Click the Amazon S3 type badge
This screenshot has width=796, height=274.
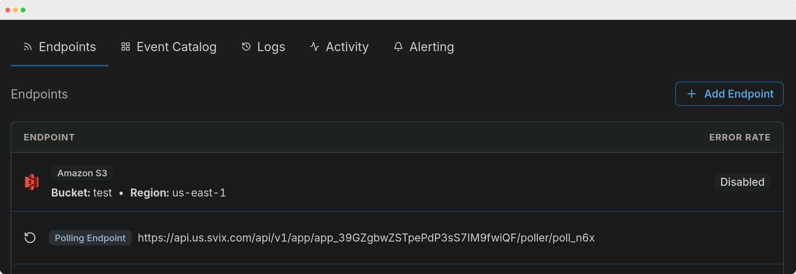[82, 173]
